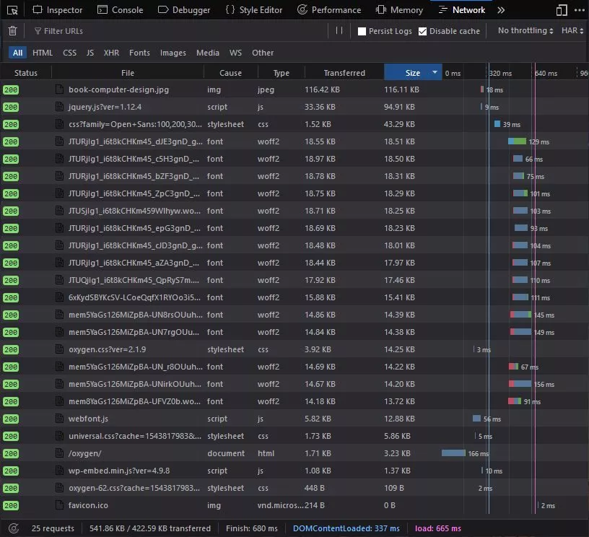
Task: Pause network recording
Action: [339, 31]
